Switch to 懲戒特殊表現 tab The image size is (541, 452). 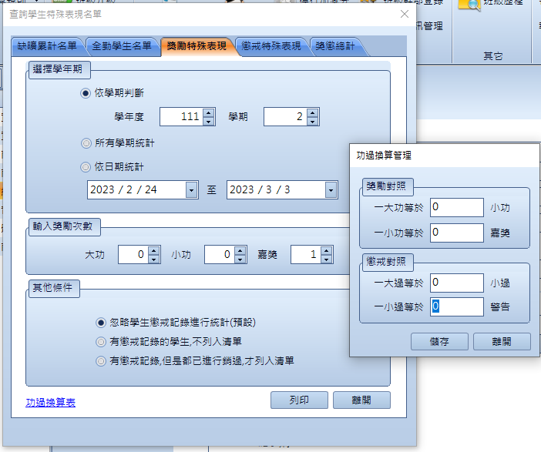[270, 46]
